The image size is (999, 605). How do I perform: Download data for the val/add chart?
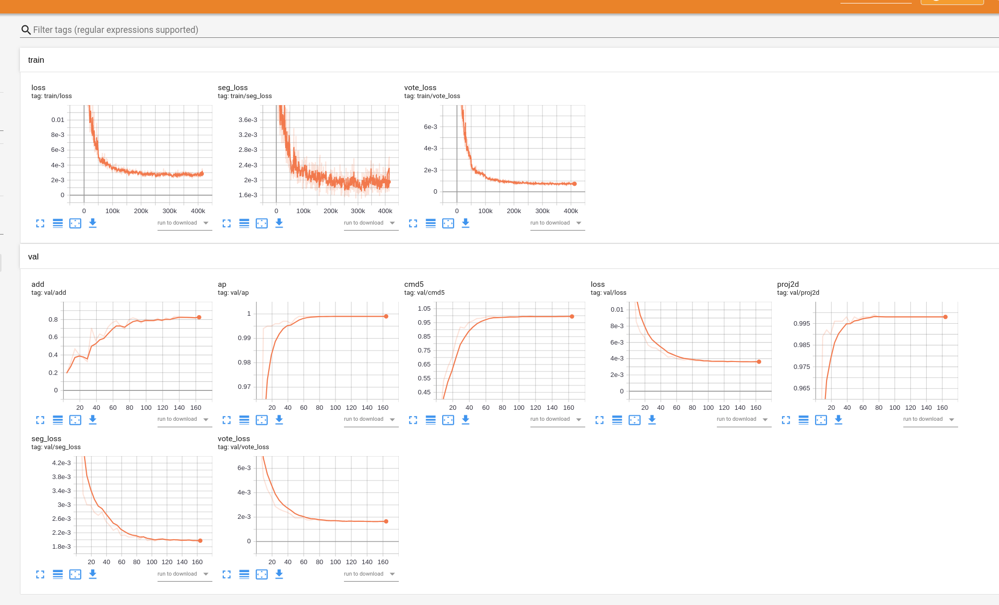coord(93,420)
